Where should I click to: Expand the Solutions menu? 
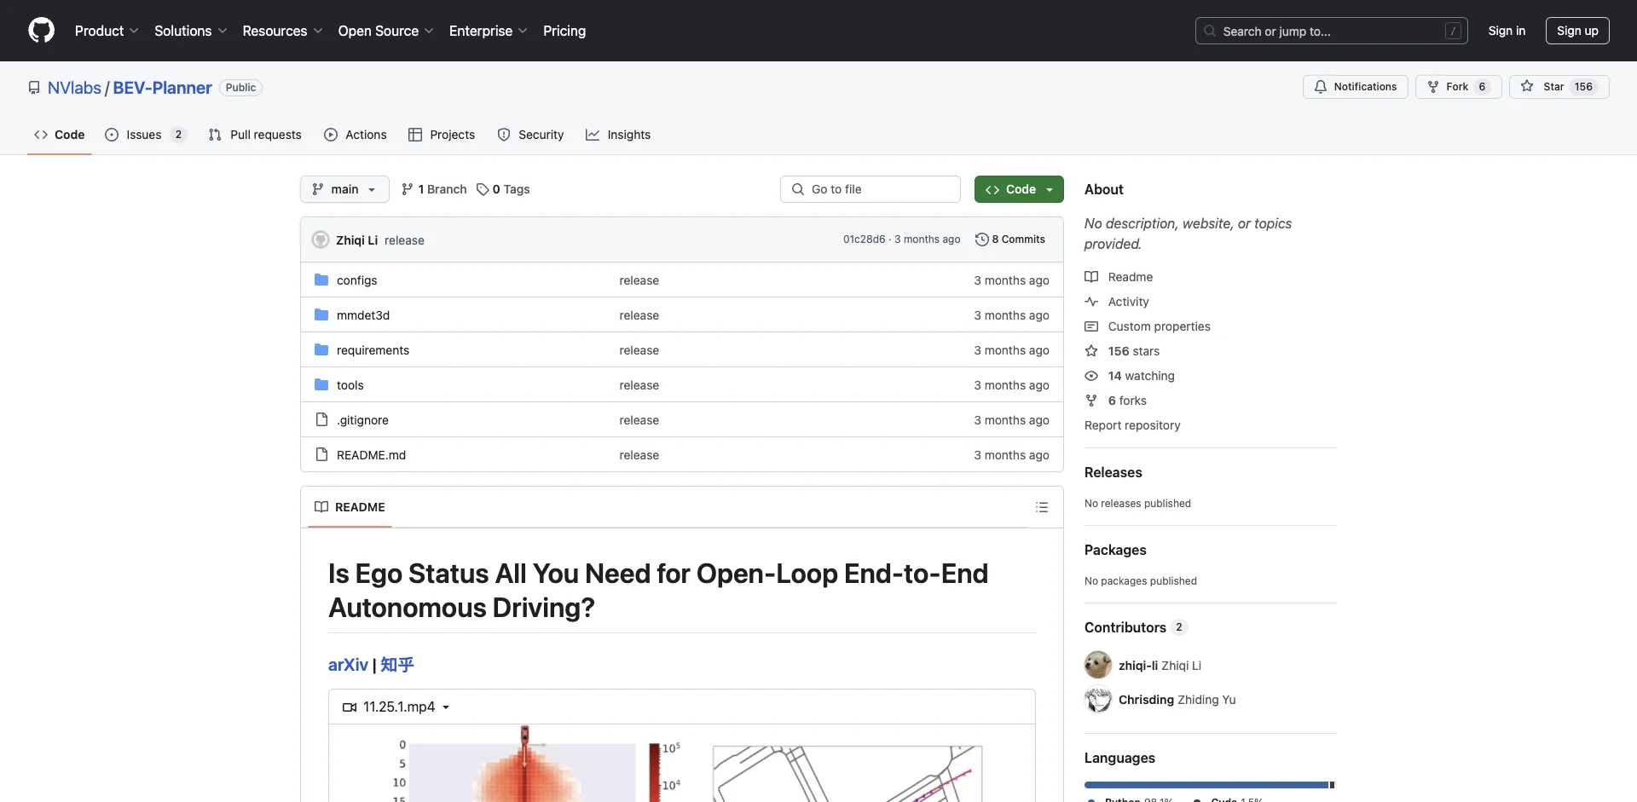191,31
